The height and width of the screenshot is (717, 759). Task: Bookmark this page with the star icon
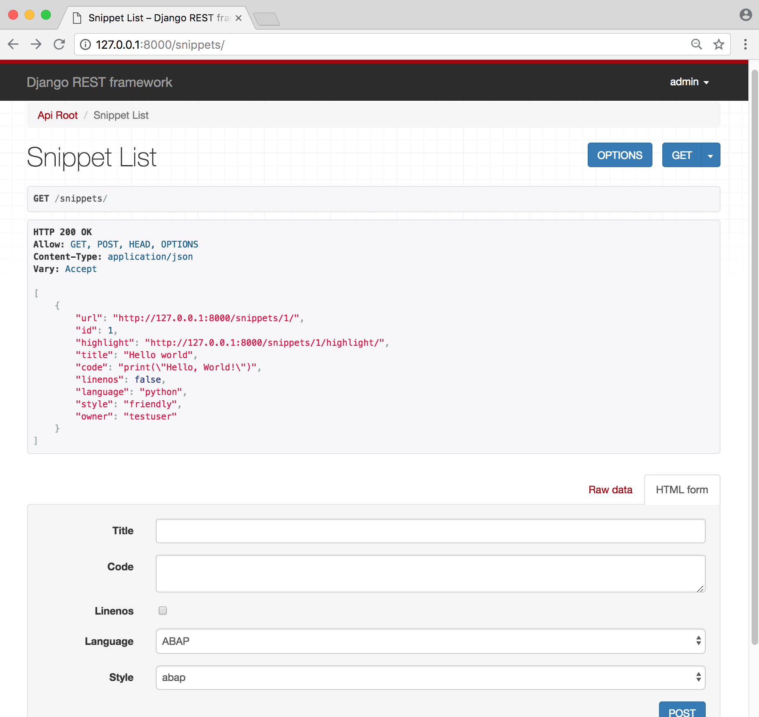coord(719,44)
